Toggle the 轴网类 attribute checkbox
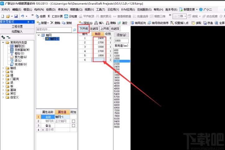Image resolution: width=225 pixels, height=150 pixels. pyautogui.click(x=73, y=121)
